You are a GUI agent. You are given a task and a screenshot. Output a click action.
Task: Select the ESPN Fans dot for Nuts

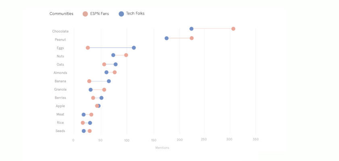(x=126, y=55)
